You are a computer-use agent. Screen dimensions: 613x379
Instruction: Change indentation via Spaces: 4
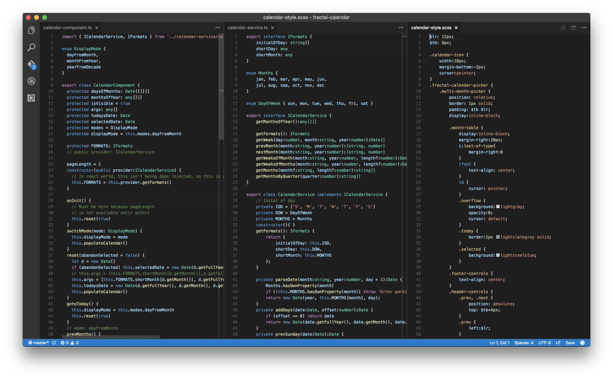pyautogui.click(x=524, y=343)
